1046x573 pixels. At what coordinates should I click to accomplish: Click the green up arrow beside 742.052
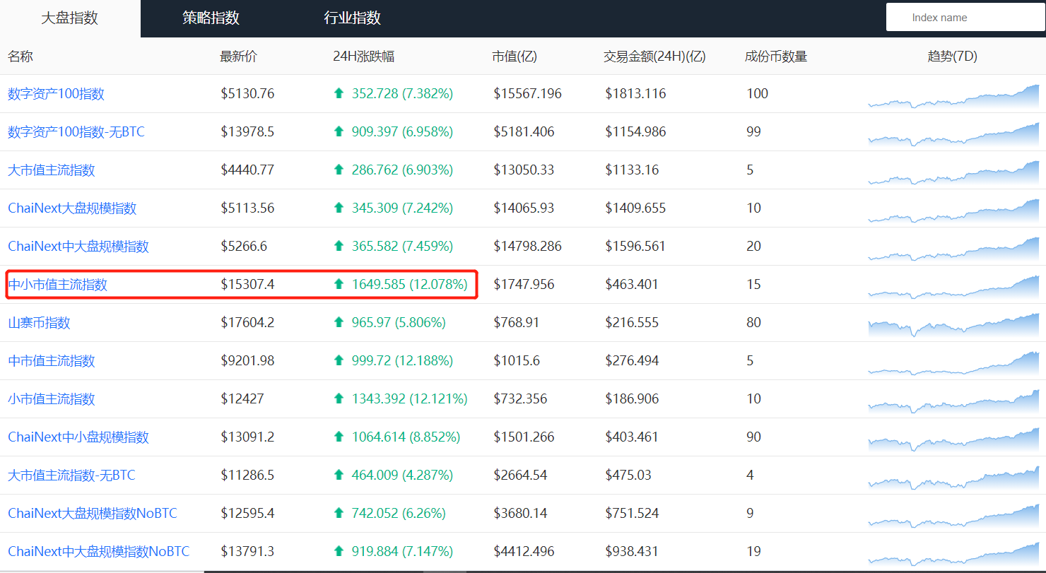[x=339, y=513]
